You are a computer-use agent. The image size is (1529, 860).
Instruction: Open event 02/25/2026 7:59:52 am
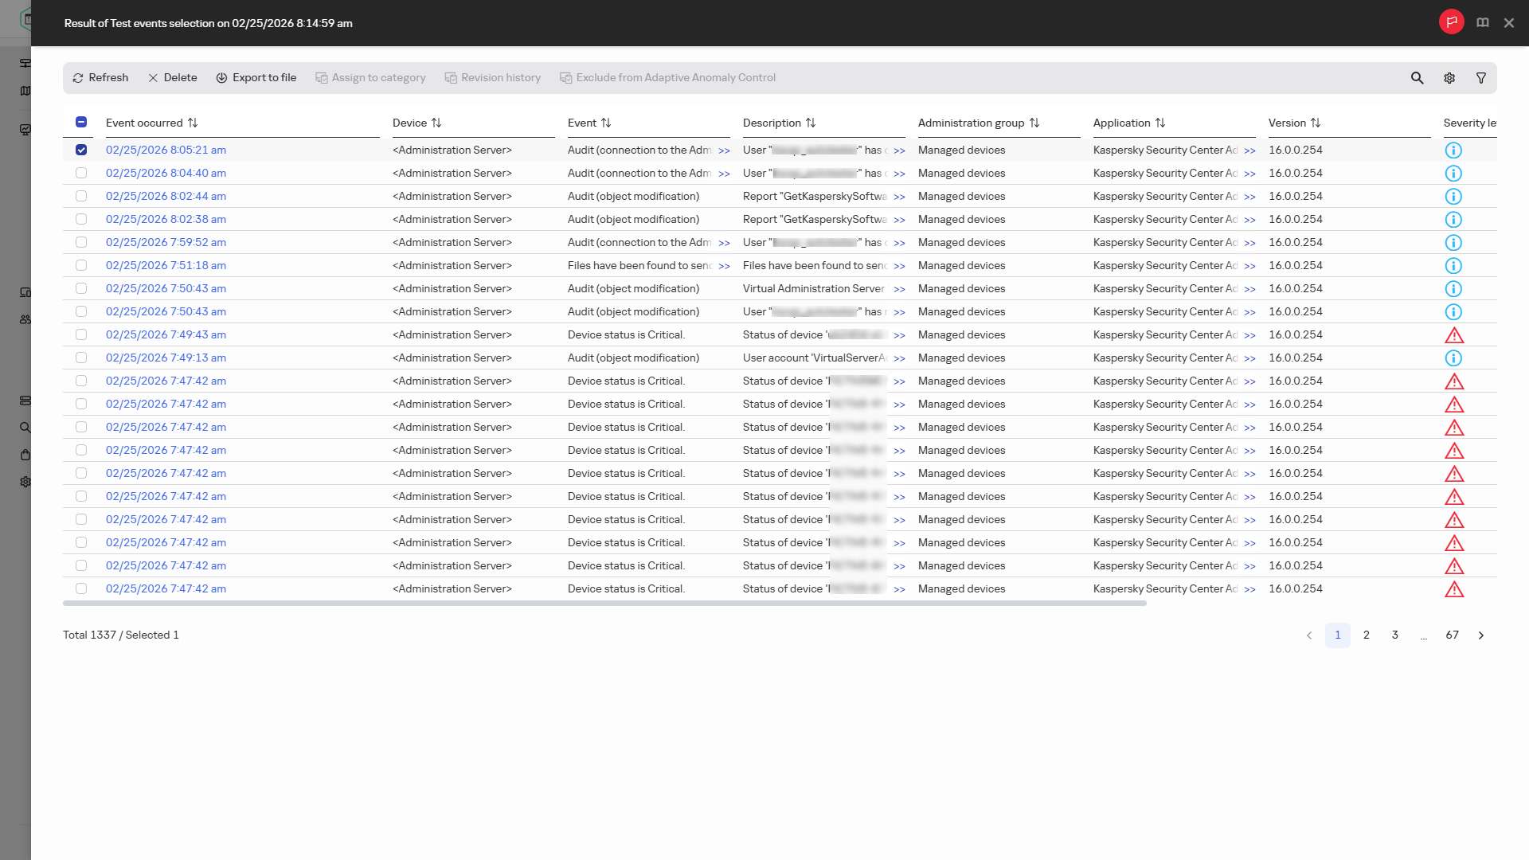[x=166, y=242]
